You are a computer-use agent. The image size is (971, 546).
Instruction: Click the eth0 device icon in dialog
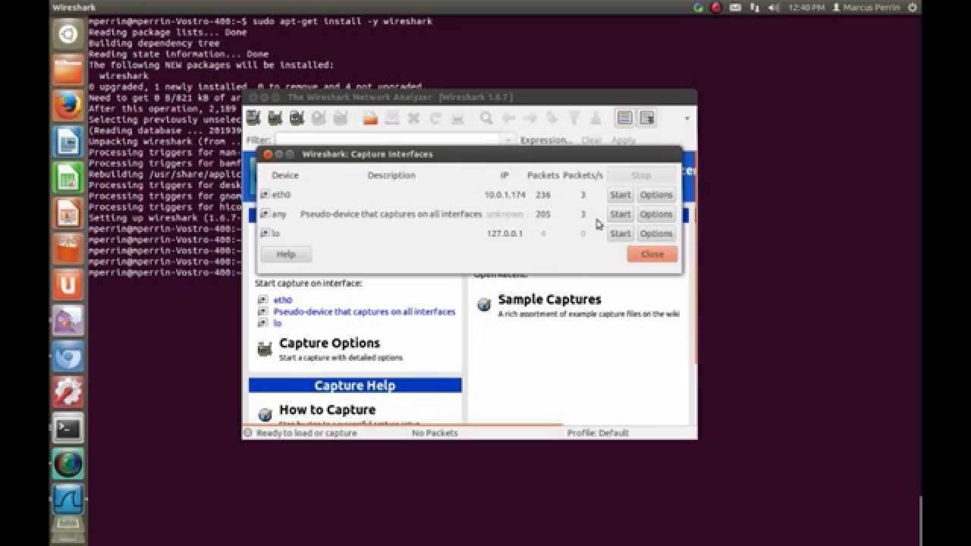click(x=265, y=195)
